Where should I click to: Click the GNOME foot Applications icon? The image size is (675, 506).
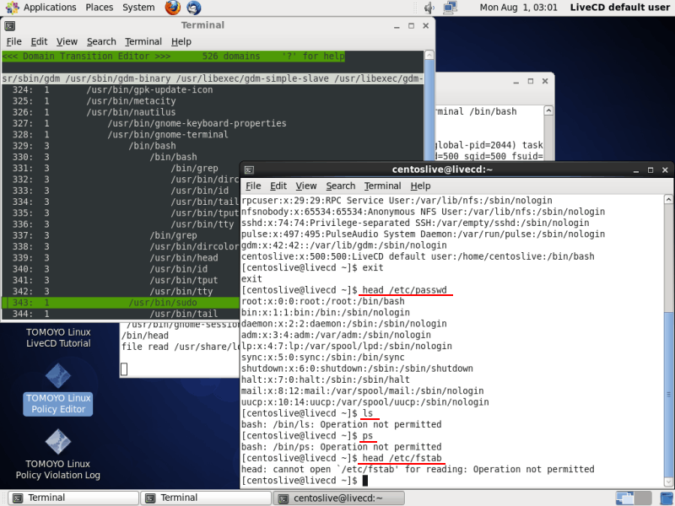coord(12,8)
